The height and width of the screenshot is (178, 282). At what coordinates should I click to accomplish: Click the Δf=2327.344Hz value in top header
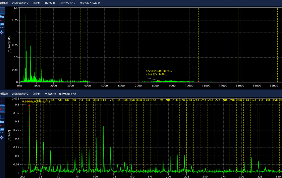point(90,3)
